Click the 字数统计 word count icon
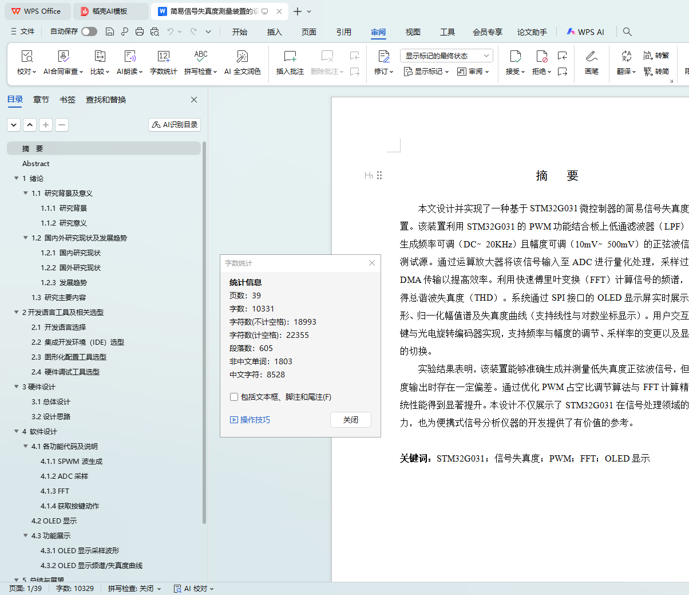The width and height of the screenshot is (689, 595). 163,57
